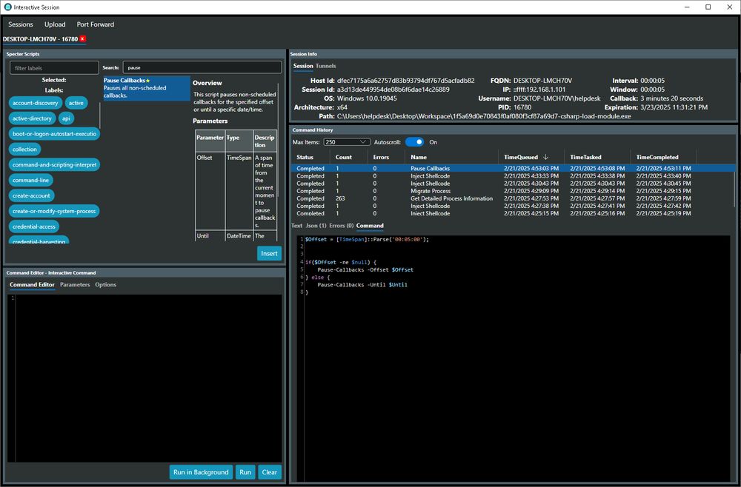
Task: Click the Run in Background button
Action: [201, 472]
